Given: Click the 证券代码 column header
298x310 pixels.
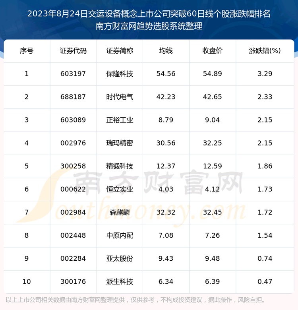Looking at the screenshot, I should (x=73, y=51).
